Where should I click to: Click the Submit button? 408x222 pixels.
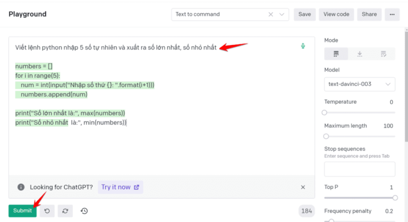click(x=23, y=210)
